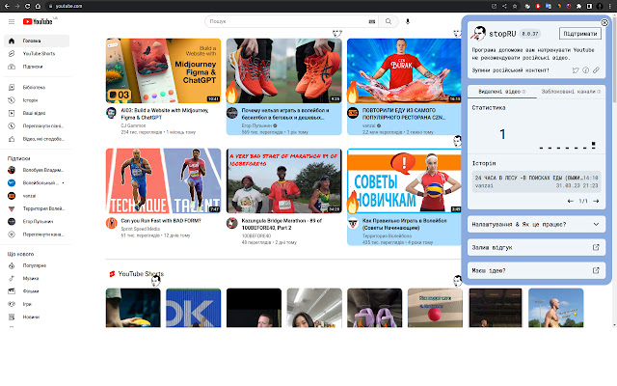The height and width of the screenshot is (386, 617).
Task: Open Підписки (Subscriptions) sidebar item
Action: [x=37, y=67]
